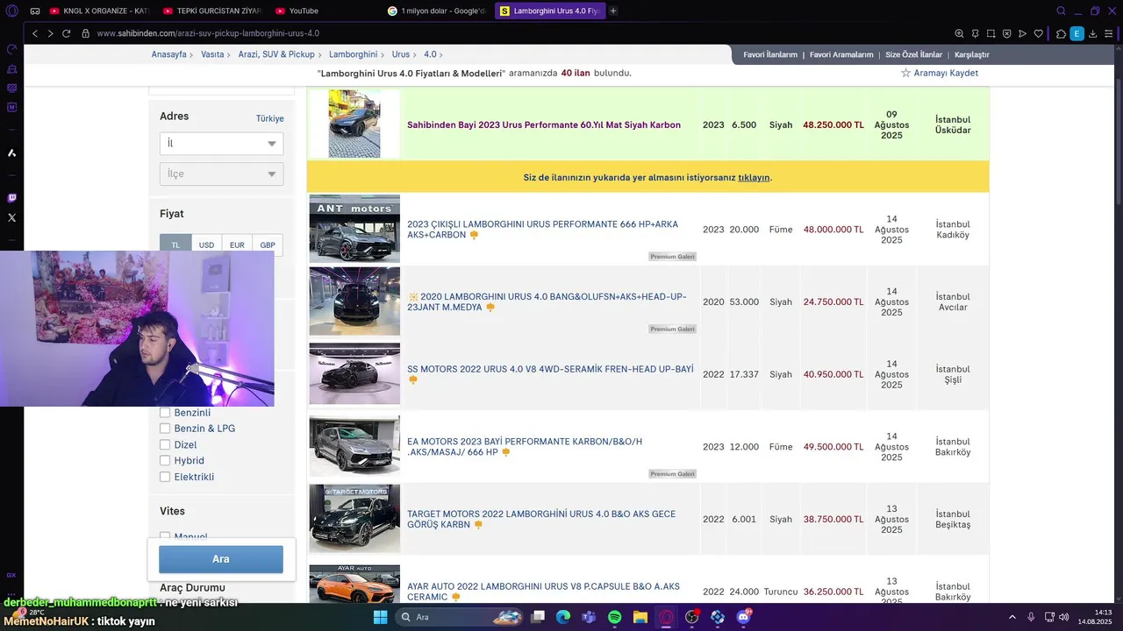Screen dimensions: 1123x631
Task: Open Karşılaştır menu item
Action: [972, 54]
